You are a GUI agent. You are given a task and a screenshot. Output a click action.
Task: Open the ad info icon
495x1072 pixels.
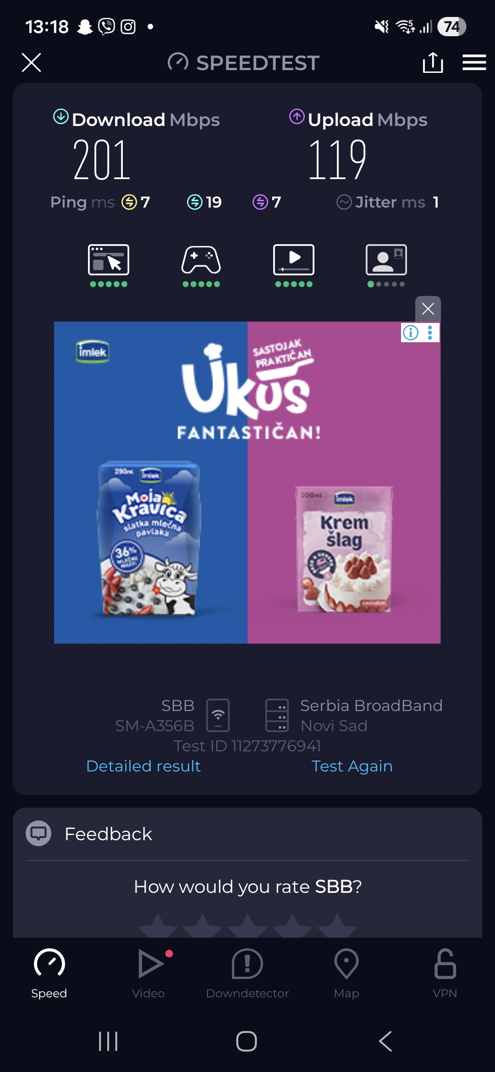[x=411, y=333]
